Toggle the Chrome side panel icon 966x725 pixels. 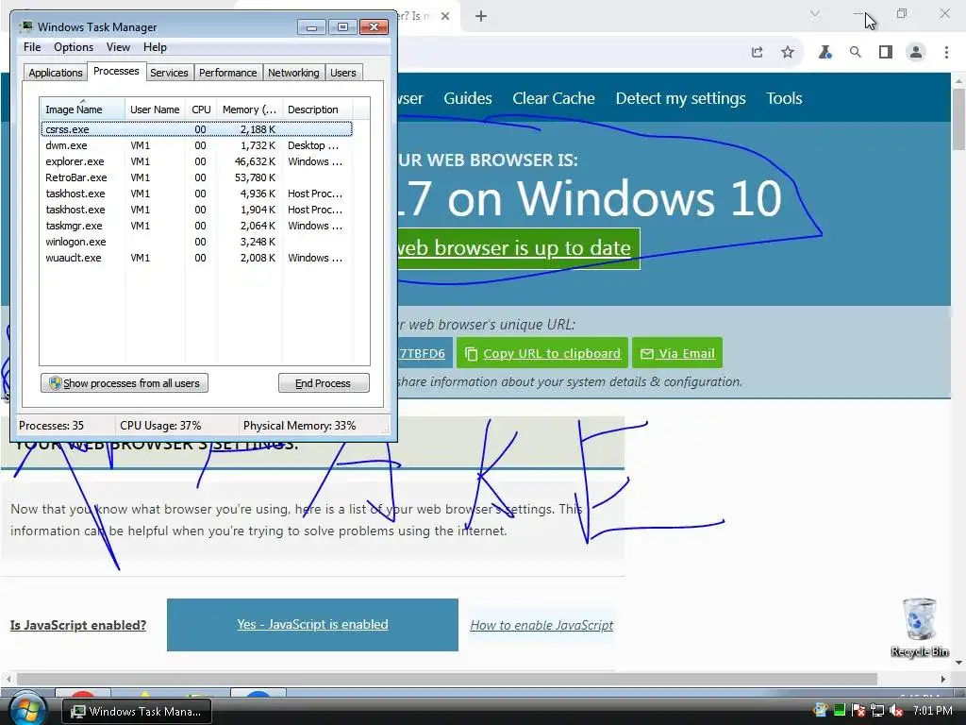point(885,53)
